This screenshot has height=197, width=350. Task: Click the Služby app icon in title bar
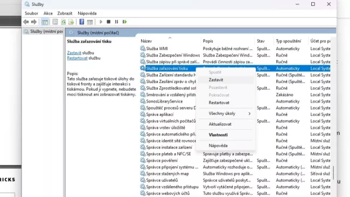(x=27, y=4)
